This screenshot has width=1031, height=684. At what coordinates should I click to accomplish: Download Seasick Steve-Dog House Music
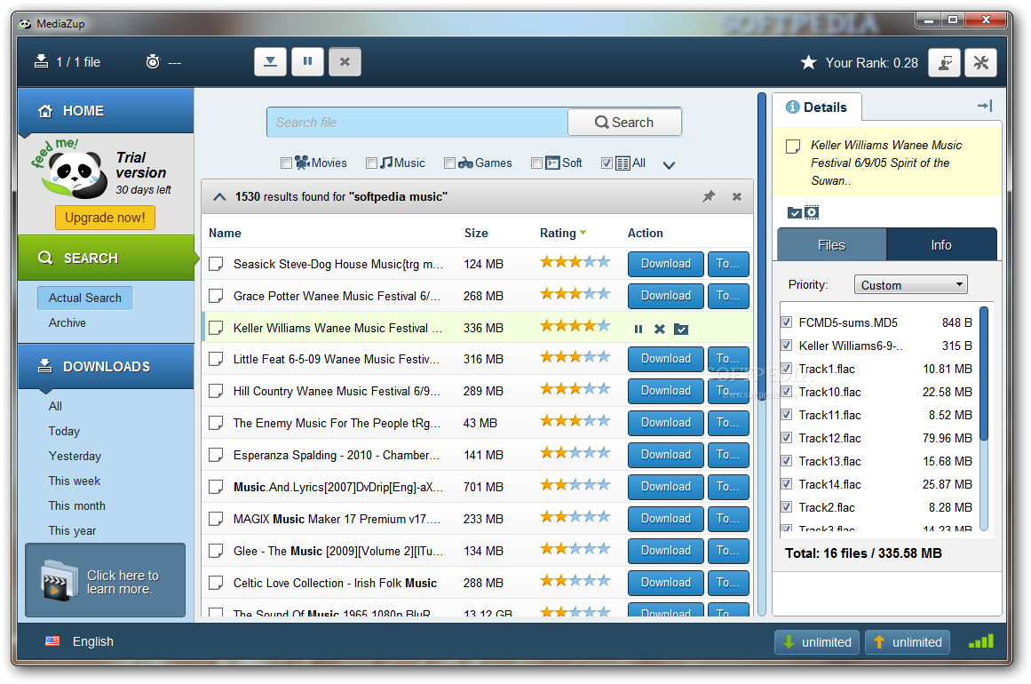click(x=665, y=264)
